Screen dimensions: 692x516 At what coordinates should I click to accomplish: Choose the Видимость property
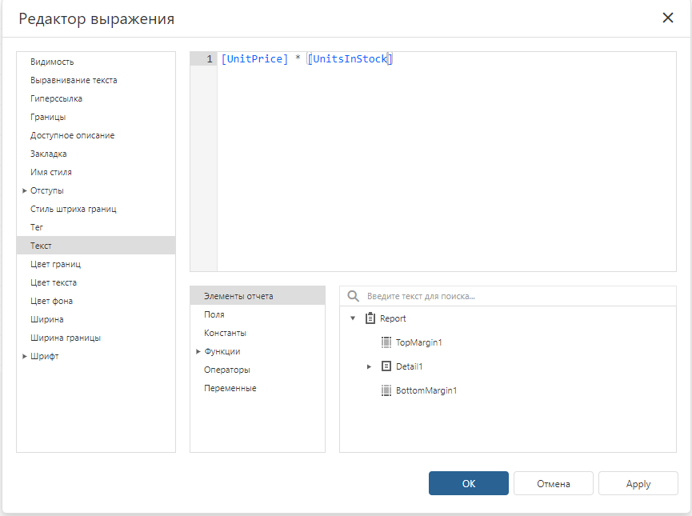click(x=96, y=62)
